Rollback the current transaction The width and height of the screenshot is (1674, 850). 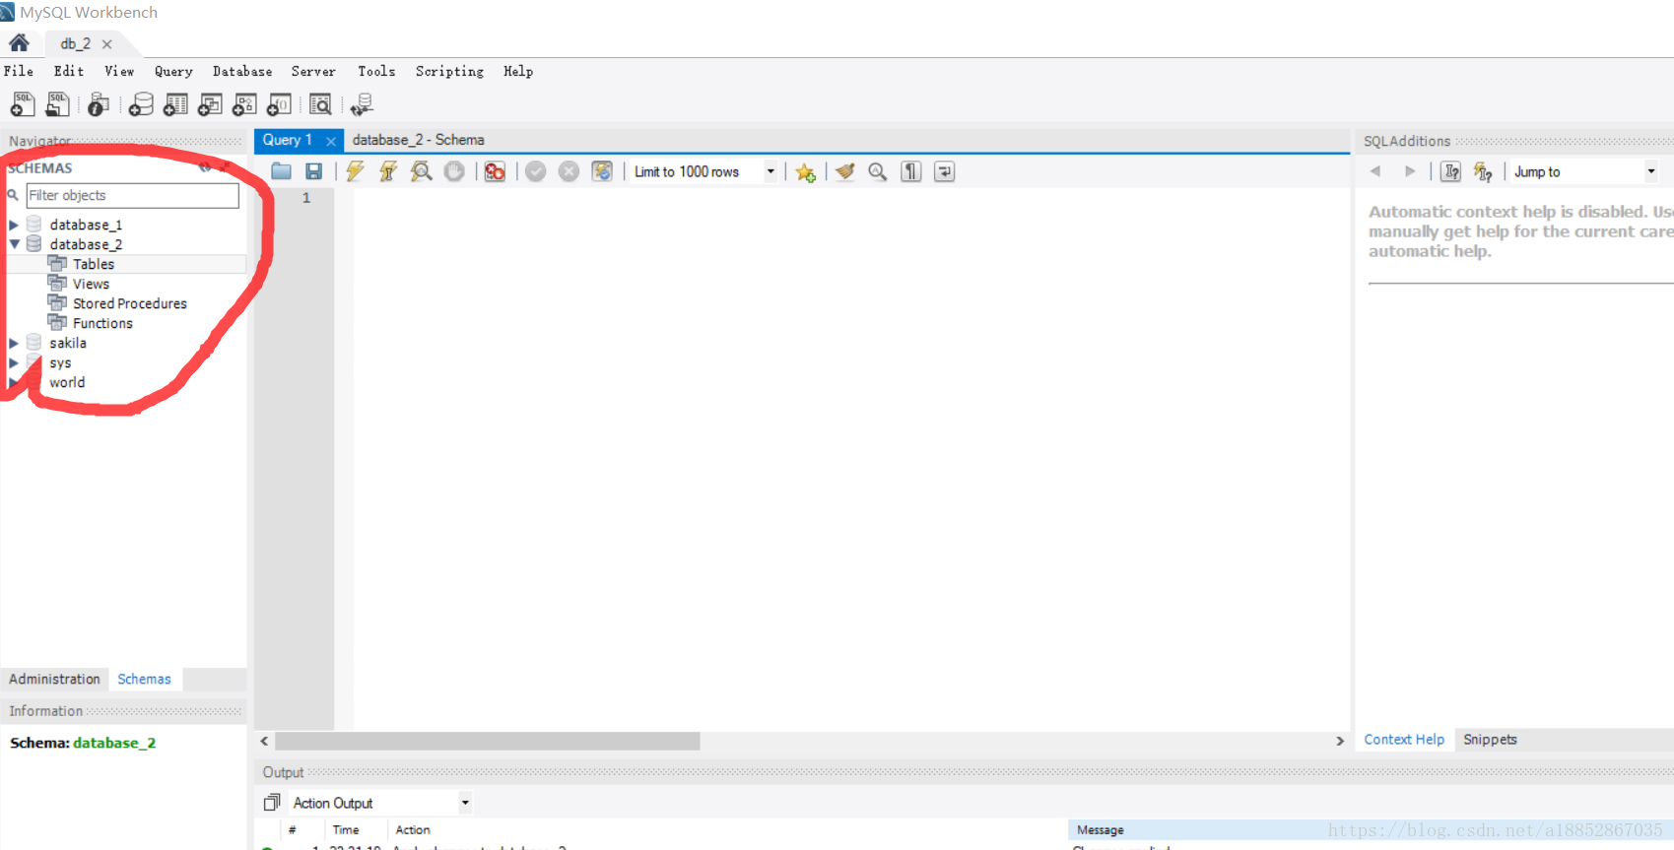pyautogui.click(x=569, y=171)
